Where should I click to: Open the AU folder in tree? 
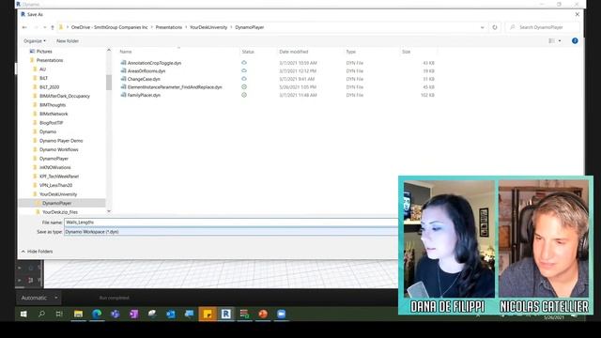click(x=42, y=69)
